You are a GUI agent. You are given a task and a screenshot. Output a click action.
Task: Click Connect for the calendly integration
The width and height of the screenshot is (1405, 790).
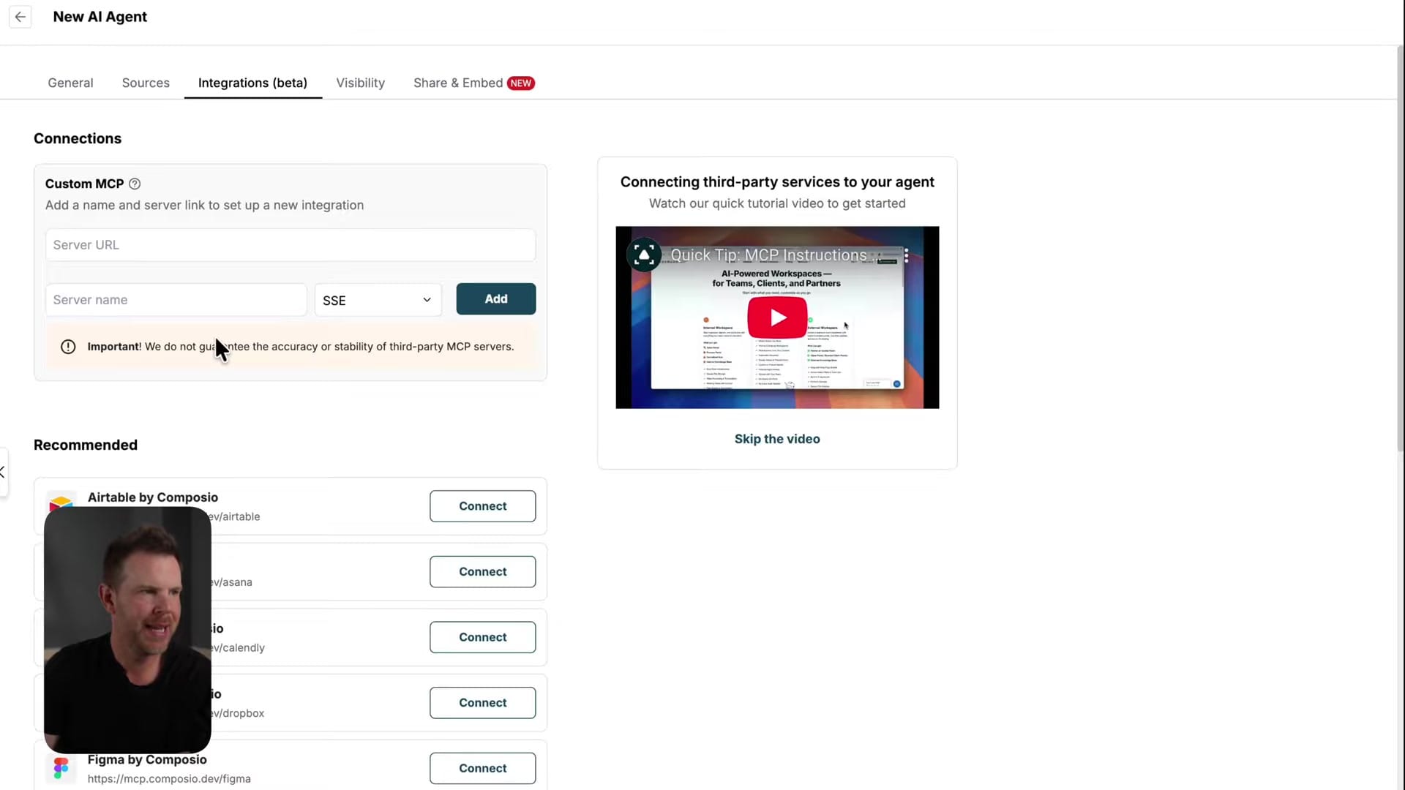pos(482,637)
